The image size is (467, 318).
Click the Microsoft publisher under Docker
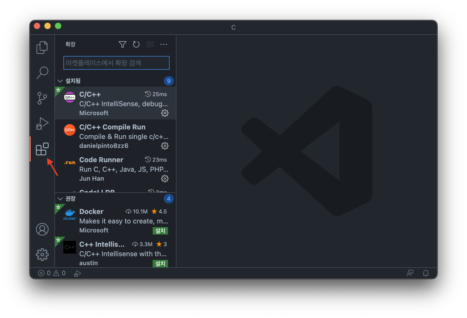coord(94,230)
